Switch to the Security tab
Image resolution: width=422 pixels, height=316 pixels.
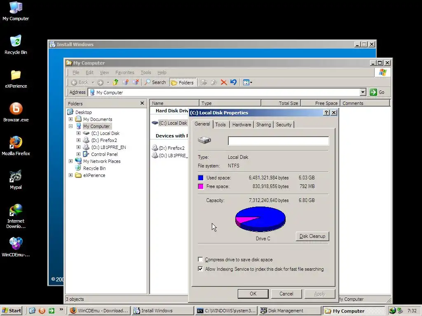[x=284, y=124]
